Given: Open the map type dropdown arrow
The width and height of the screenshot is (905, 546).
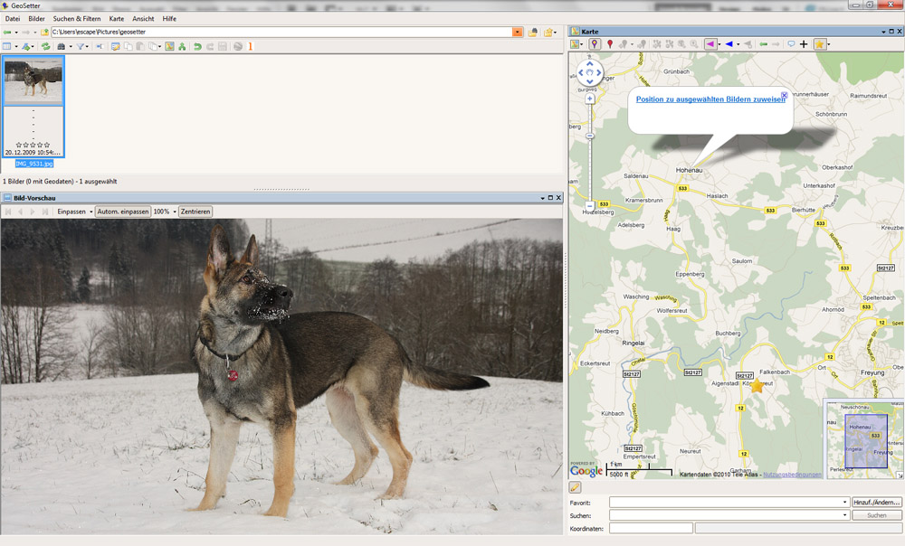Looking at the screenshot, I should (x=582, y=45).
